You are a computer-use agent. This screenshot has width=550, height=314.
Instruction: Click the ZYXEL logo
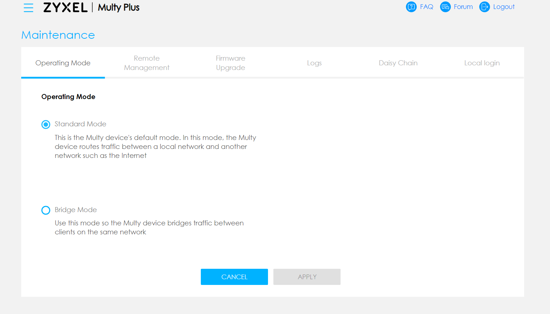click(65, 8)
